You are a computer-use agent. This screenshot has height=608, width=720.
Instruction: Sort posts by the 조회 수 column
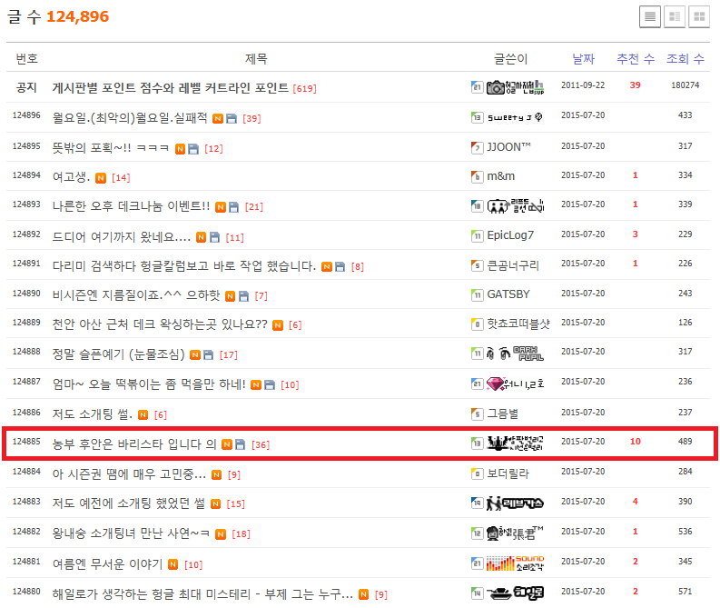pos(685,58)
